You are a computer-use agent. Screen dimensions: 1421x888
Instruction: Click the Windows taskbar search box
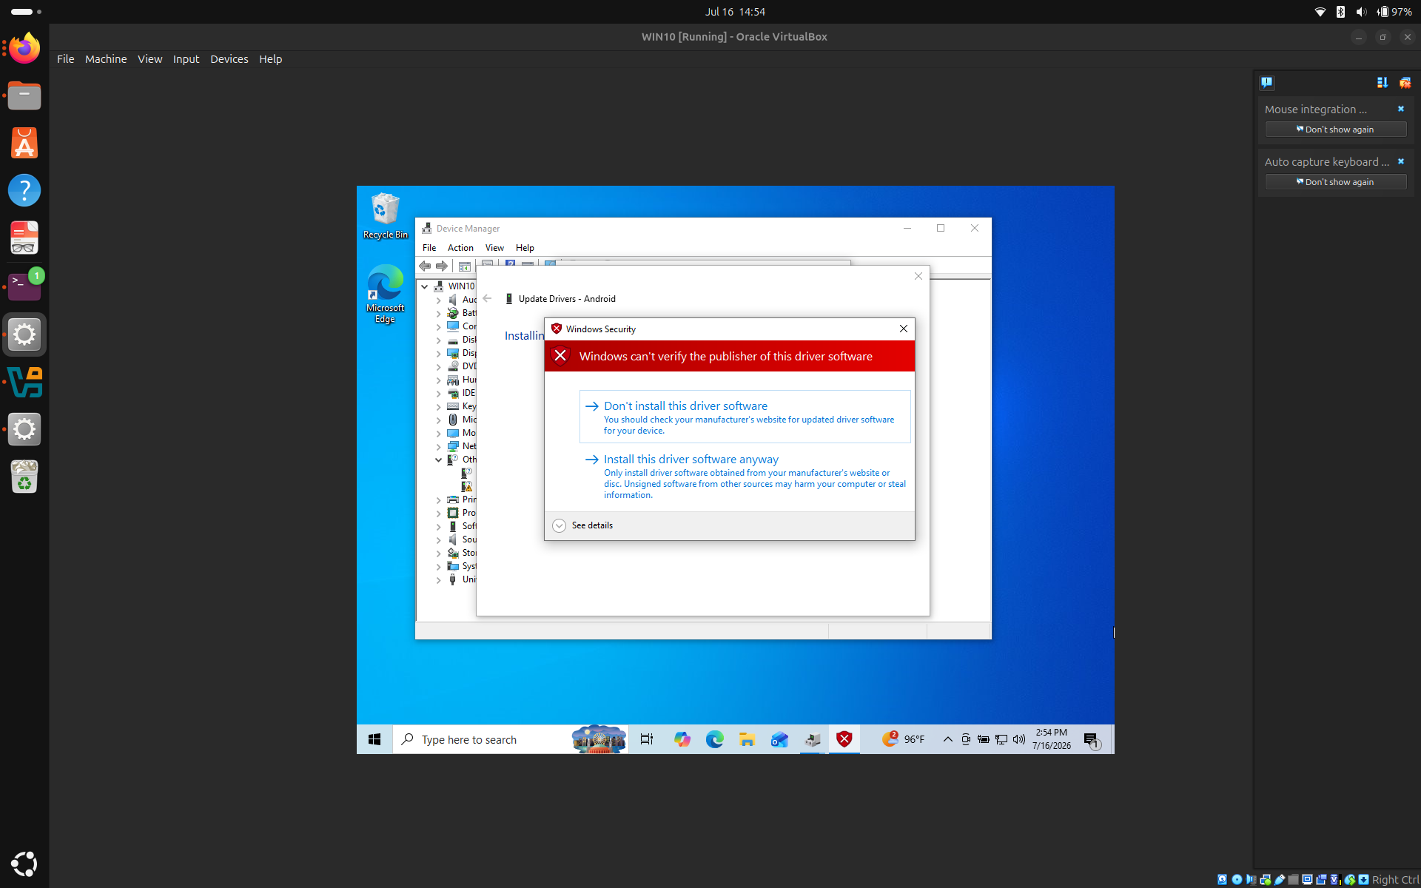tap(511, 739)
